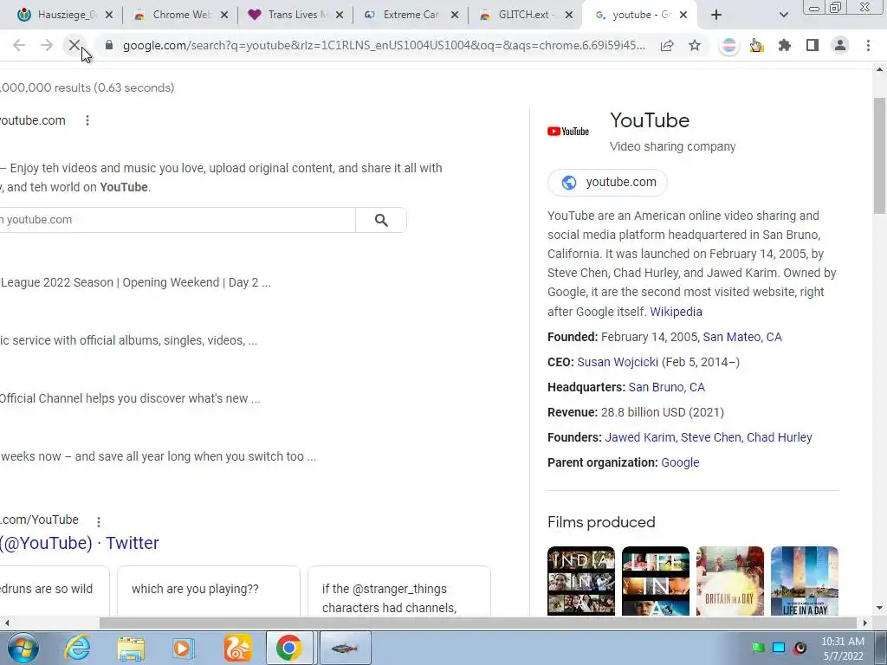Open the Jawed Karim founder link
Viewport: 887px width, 665px height.
click(x=640, y=437)
